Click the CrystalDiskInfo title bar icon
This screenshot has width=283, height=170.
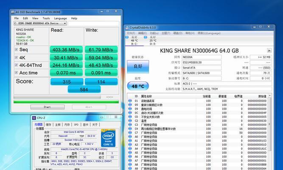click(x=127, y=28)
